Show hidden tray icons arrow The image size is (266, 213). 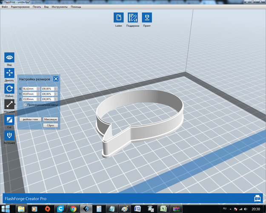pyautogui.click(x=231, y=209)
